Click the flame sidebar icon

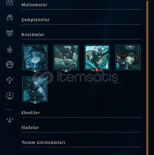coord(10,49)
